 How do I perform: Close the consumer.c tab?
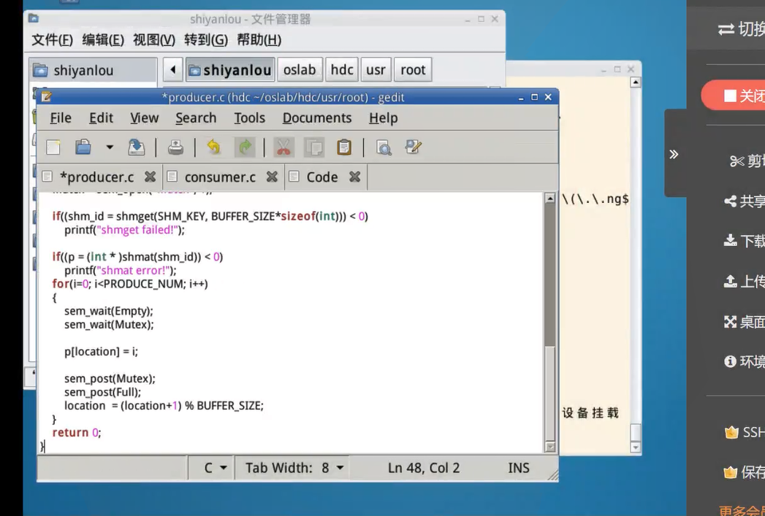272,177
